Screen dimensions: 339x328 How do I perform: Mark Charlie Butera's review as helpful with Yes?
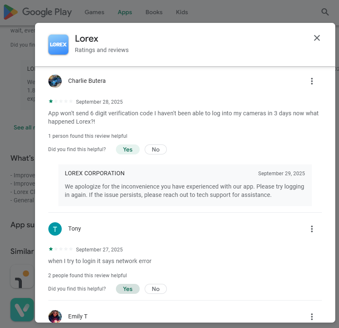coord(128,149)
